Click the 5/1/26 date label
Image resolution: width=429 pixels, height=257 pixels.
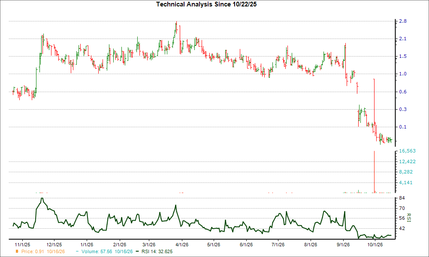click(x=213, y=245)
